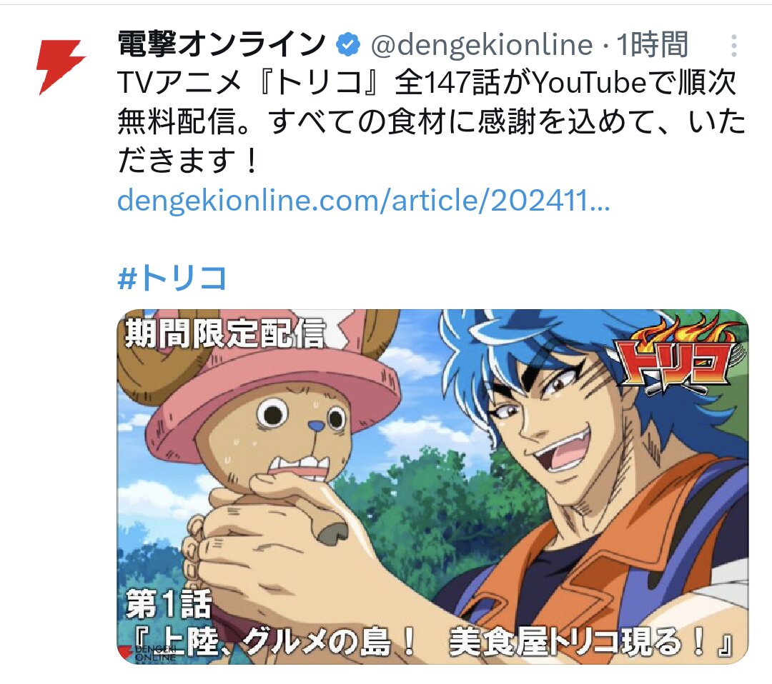Open the #トリコ hashtag
Image resolution: width=772 pixels, height=684 pixels.
coord(172,278)
